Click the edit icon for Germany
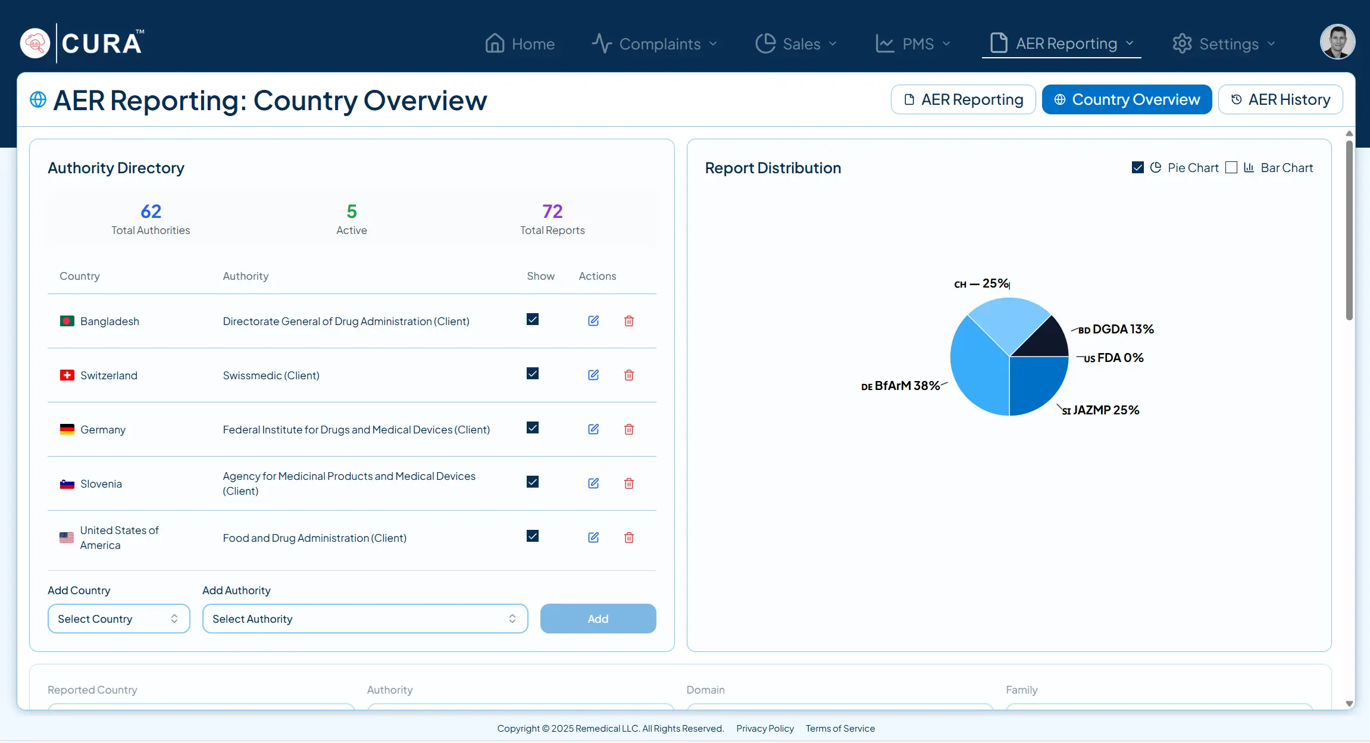This screenshot has height=743, width=1370. (x=593, y=429)
